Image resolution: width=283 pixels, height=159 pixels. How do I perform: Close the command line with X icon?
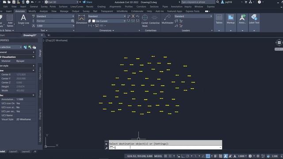pos(106,144)
